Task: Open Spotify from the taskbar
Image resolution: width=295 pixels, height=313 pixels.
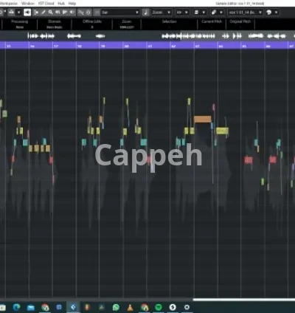Action: [159, 307]
